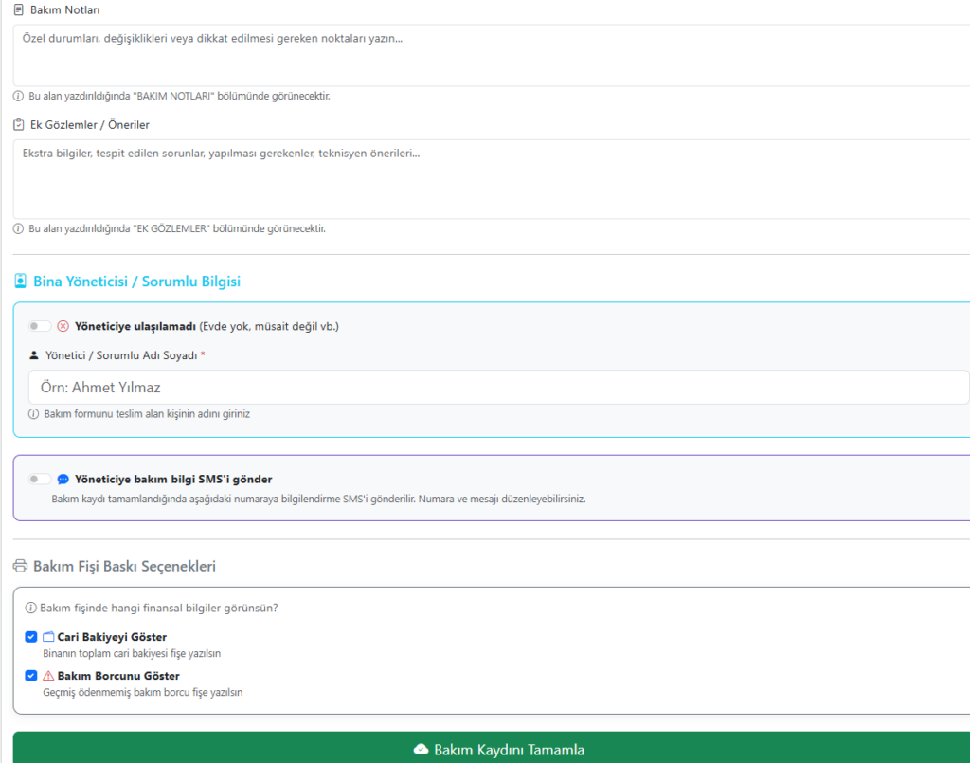Image resolution: width=970 pixels, height=763 pixels.
Task: Click the text 'Bakım formunu teslim alan kişinin adını giriniz'
Action: point(147,414)
